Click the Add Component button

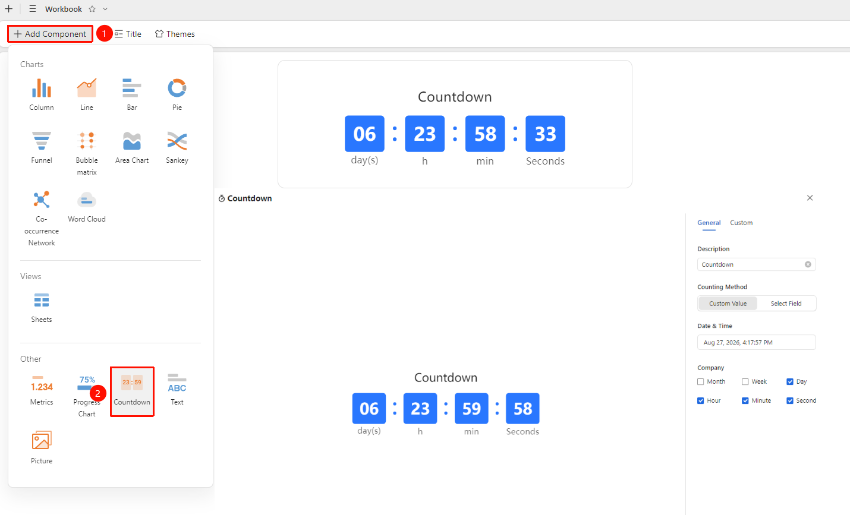50,34
